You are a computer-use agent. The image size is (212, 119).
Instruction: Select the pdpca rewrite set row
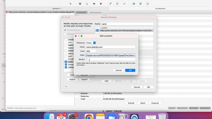coord(69,54)
